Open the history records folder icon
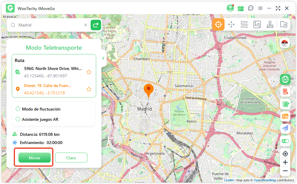 click(x=284, y=24)
